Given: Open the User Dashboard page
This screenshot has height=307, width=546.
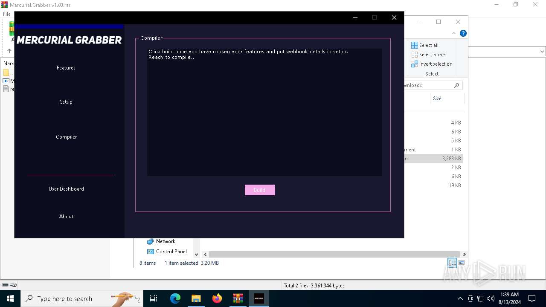Looking at the screenshot, I should 66,189.
